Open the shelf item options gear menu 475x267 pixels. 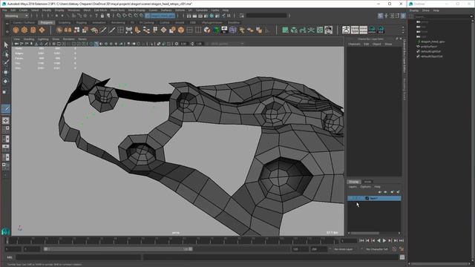click(7, 31)
